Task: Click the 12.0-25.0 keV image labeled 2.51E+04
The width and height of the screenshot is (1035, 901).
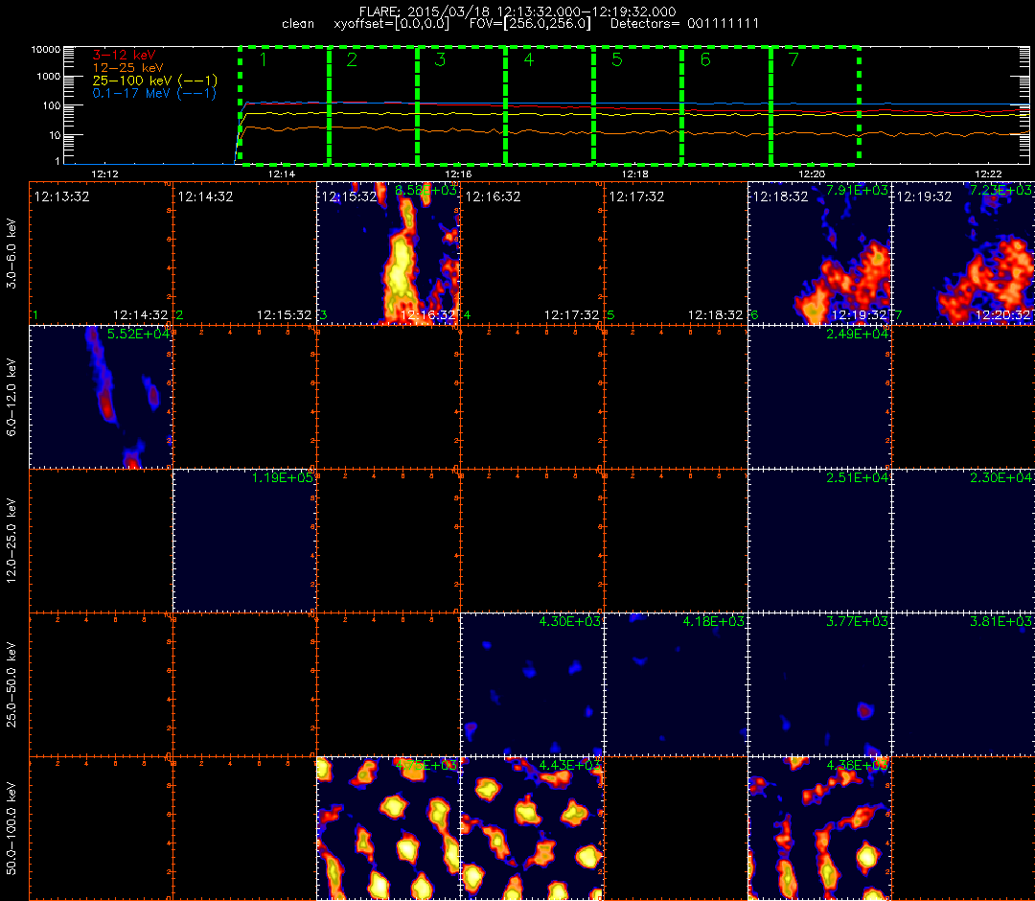Action: click(819, 541)
